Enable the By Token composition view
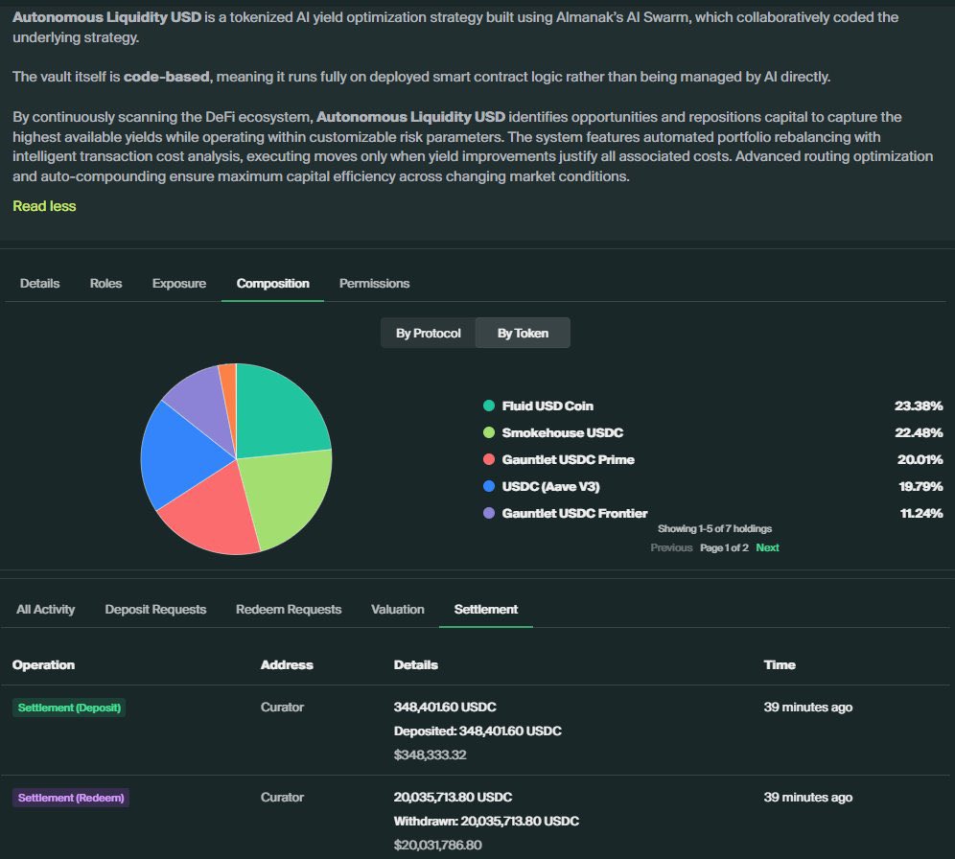The height and width of the screenshot is (859, 955). [523, 333]
